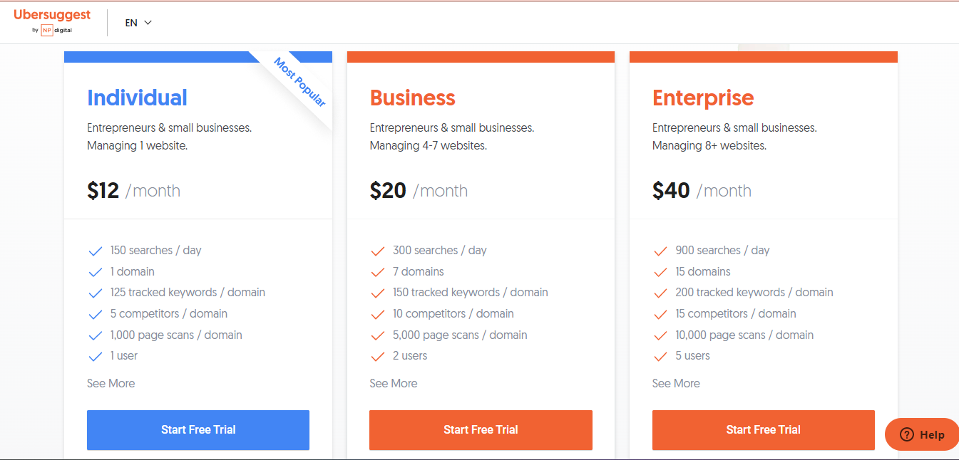
Task: Click checkmark next to 7 domains
Action: tap(378, 272)
